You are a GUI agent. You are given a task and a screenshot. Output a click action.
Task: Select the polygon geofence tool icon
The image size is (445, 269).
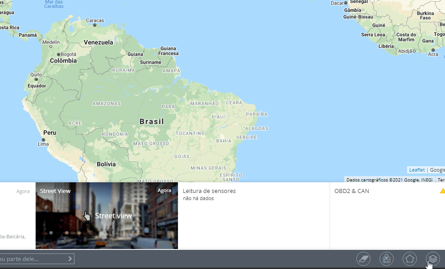pos(410,258)
